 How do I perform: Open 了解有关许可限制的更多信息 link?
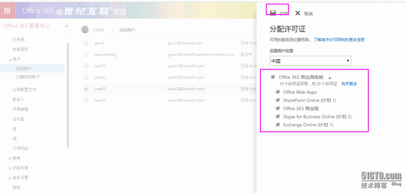(339, 40)
